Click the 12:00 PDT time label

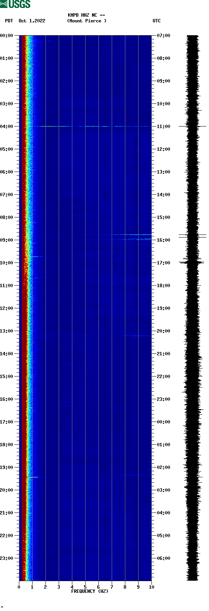pyautogui.click(x=7, y=308)
